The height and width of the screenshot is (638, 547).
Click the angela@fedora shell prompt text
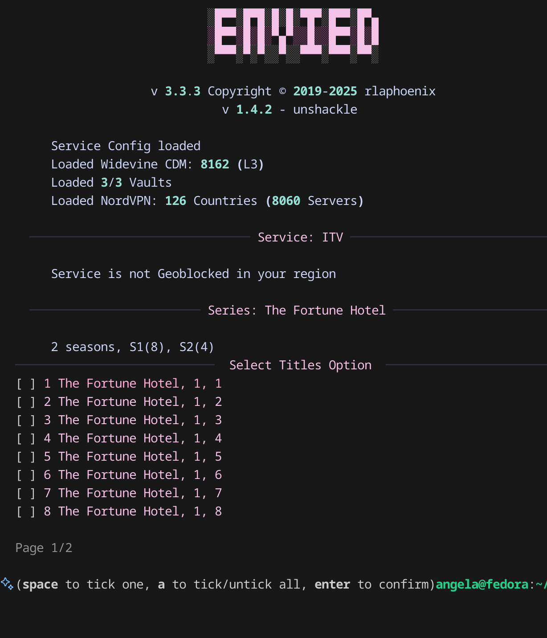[482, 585]
